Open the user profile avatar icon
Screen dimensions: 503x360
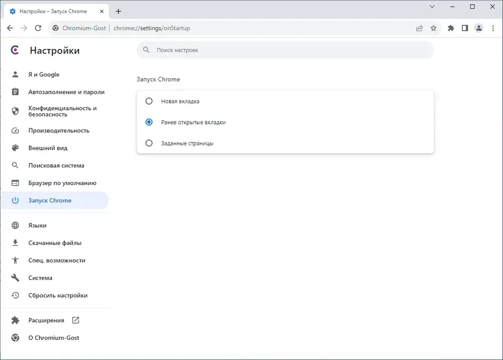pyautogui.click(x=478, y=28)
